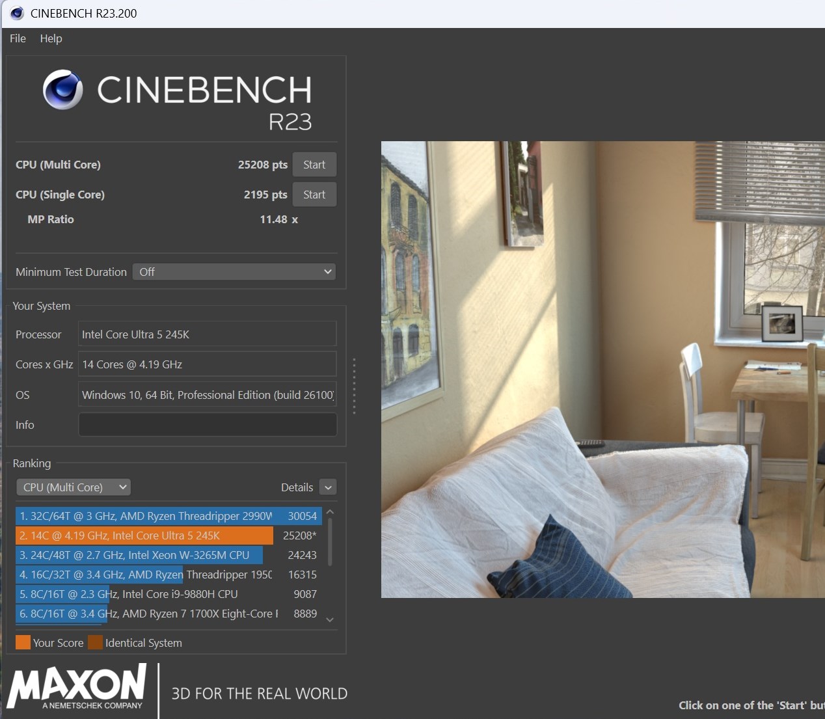
Task: Open the File menu
Action: click(18, 38)
